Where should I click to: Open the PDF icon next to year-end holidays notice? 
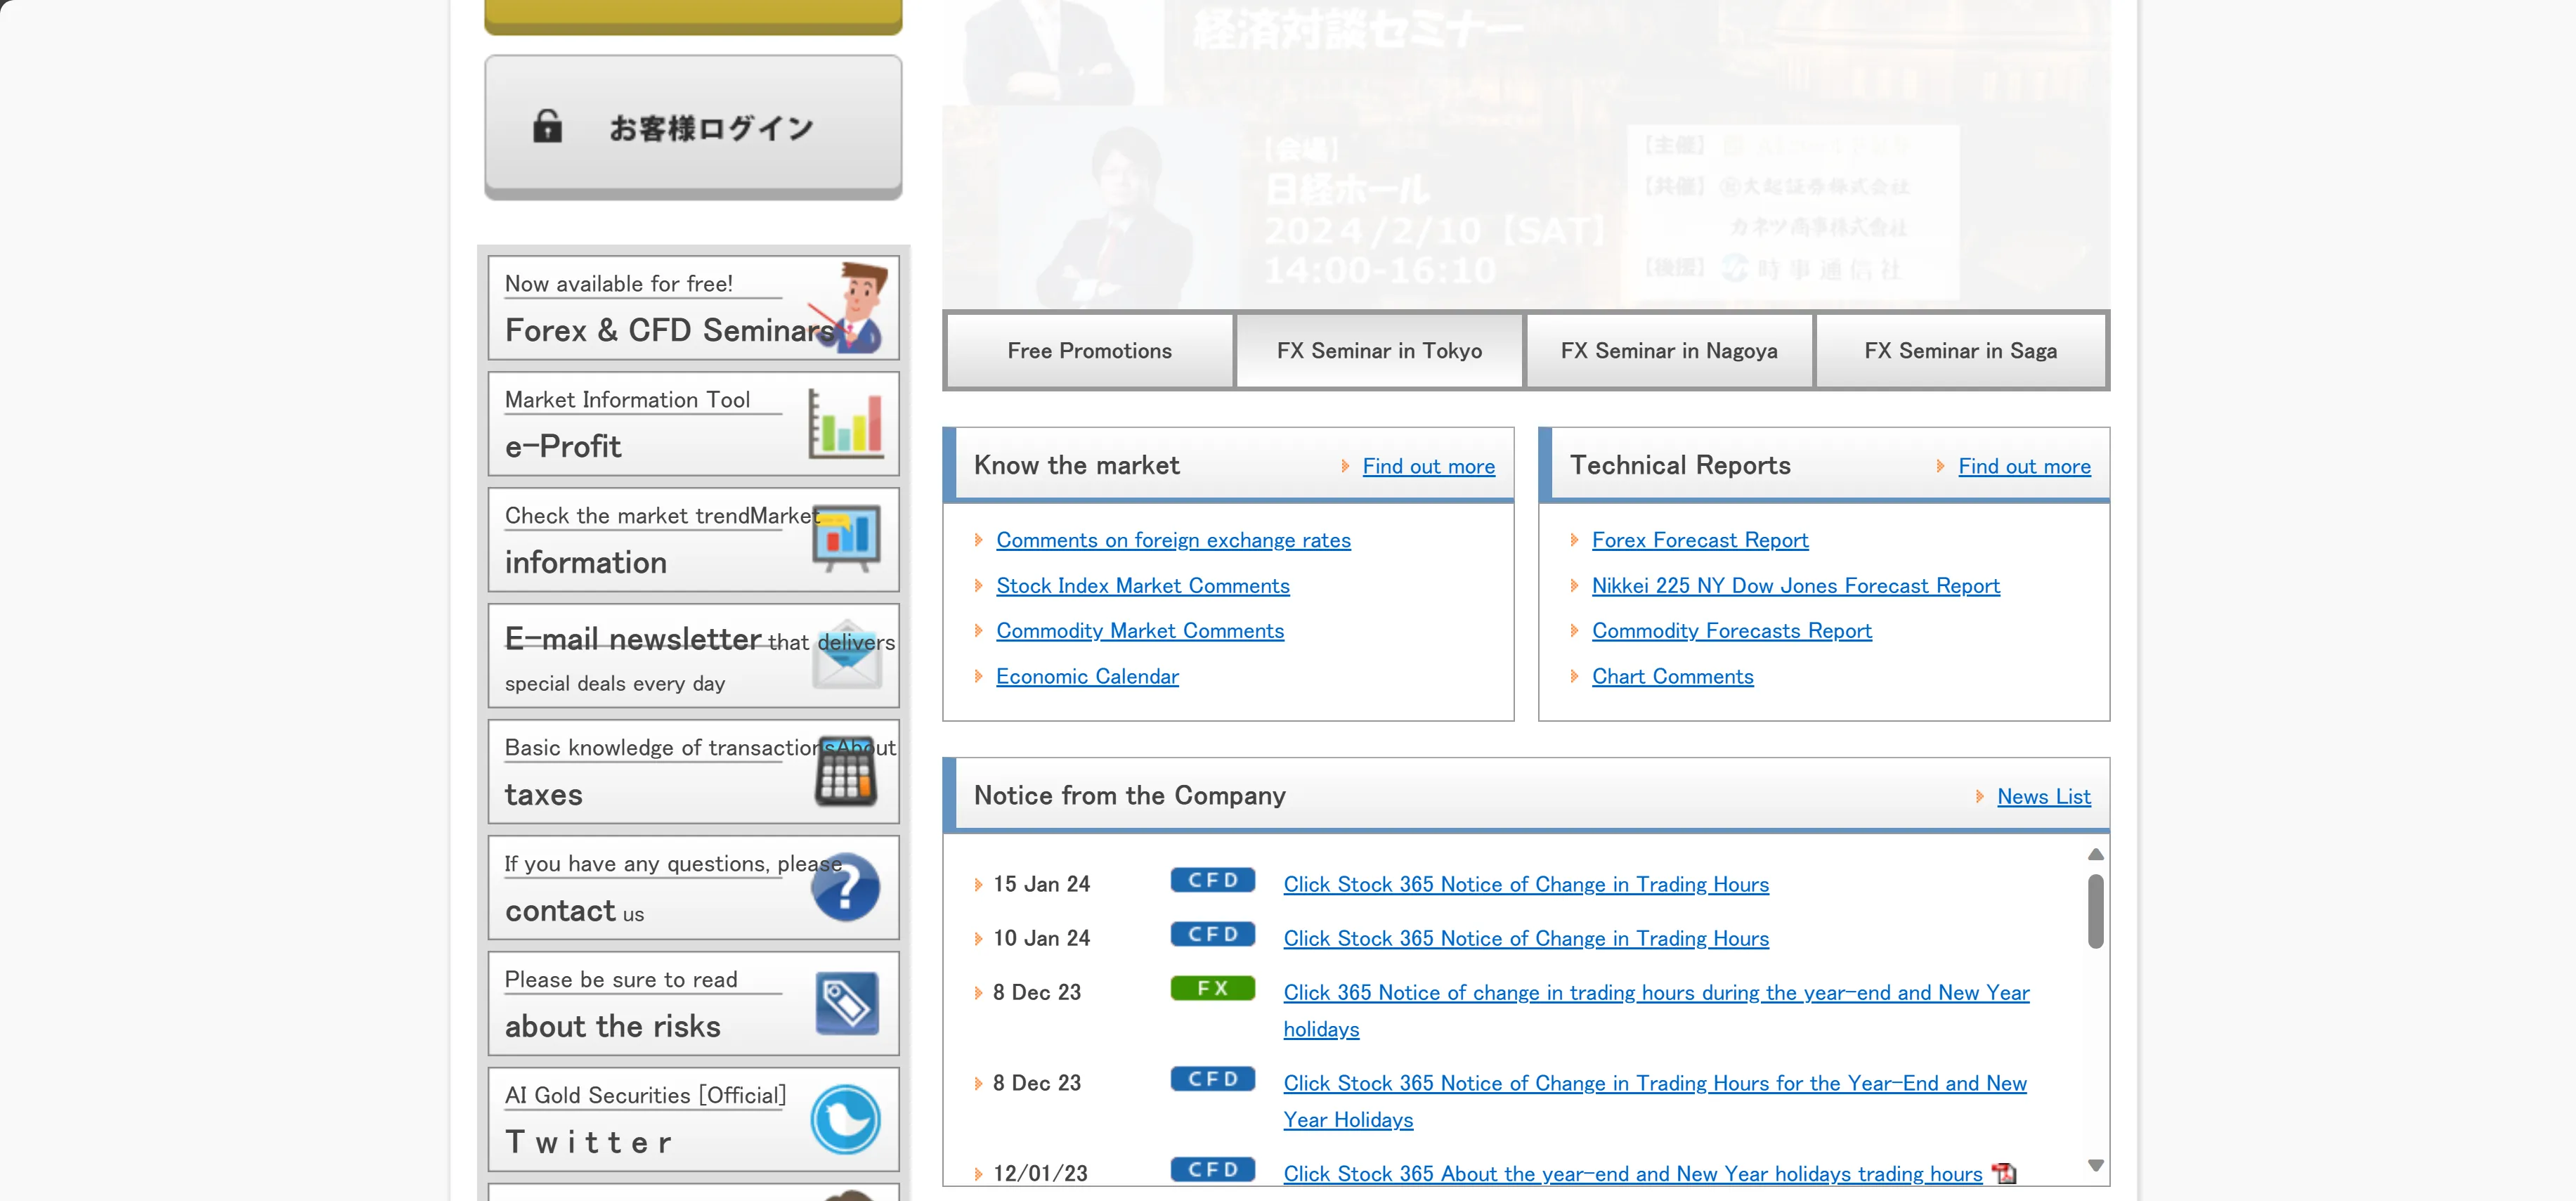[2004, 1173]
